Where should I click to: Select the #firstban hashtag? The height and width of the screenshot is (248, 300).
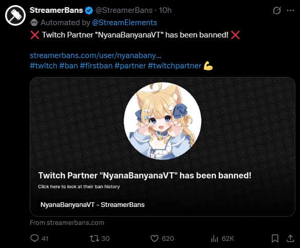click(x=96, y=66)
